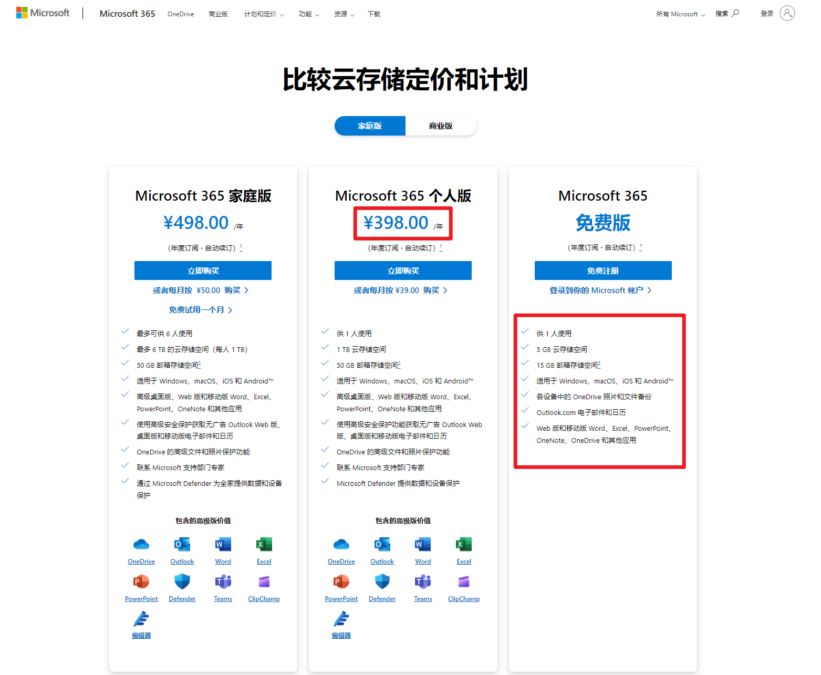Click 登录到你的 Microsoft 帐户 link

(600, 290)
